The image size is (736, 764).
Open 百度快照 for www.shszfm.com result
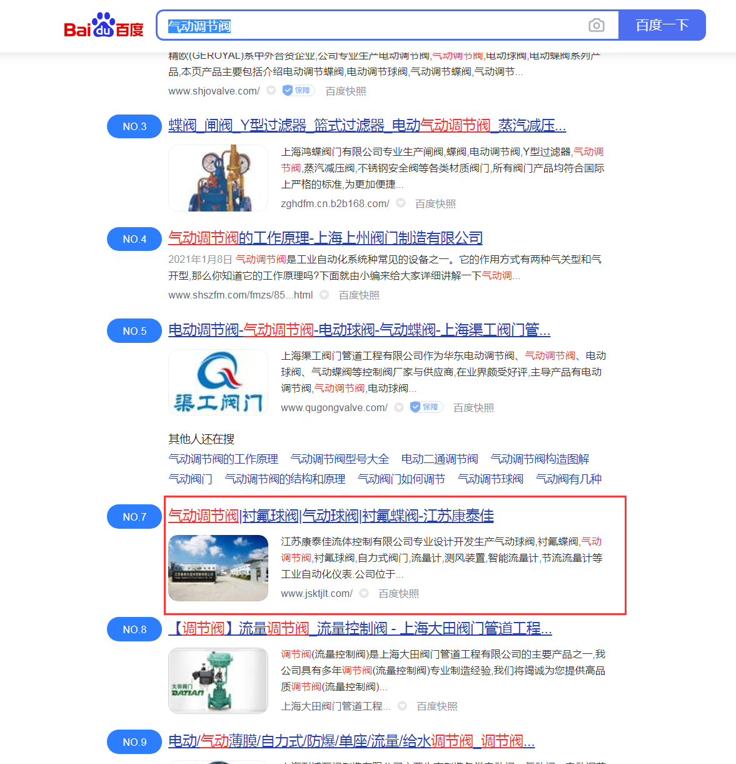(360, 295)
